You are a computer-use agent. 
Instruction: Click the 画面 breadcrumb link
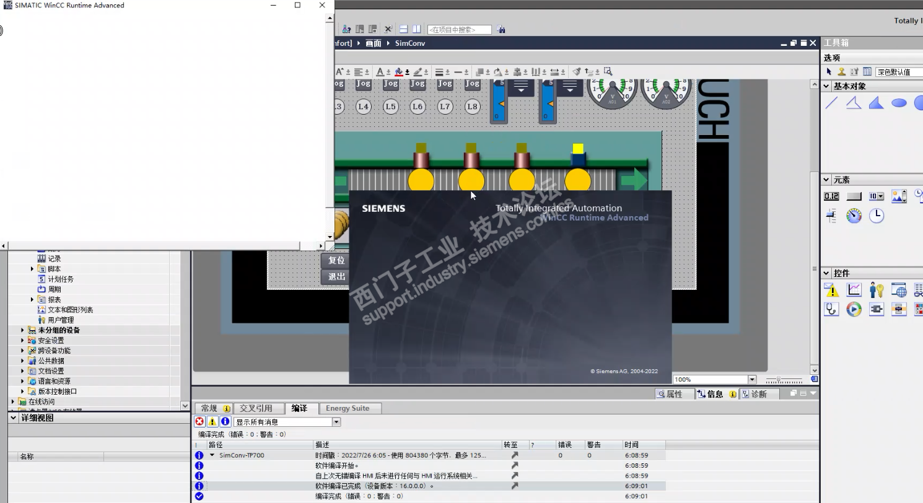(x=374, y=43)
